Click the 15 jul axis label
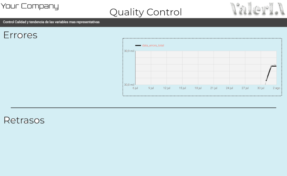 click(x=182, y=88)
